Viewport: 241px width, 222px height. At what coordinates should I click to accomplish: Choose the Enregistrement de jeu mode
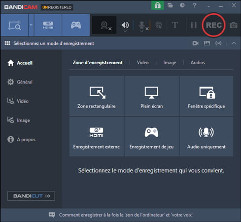pyautogui.click(x=151, y=137)
